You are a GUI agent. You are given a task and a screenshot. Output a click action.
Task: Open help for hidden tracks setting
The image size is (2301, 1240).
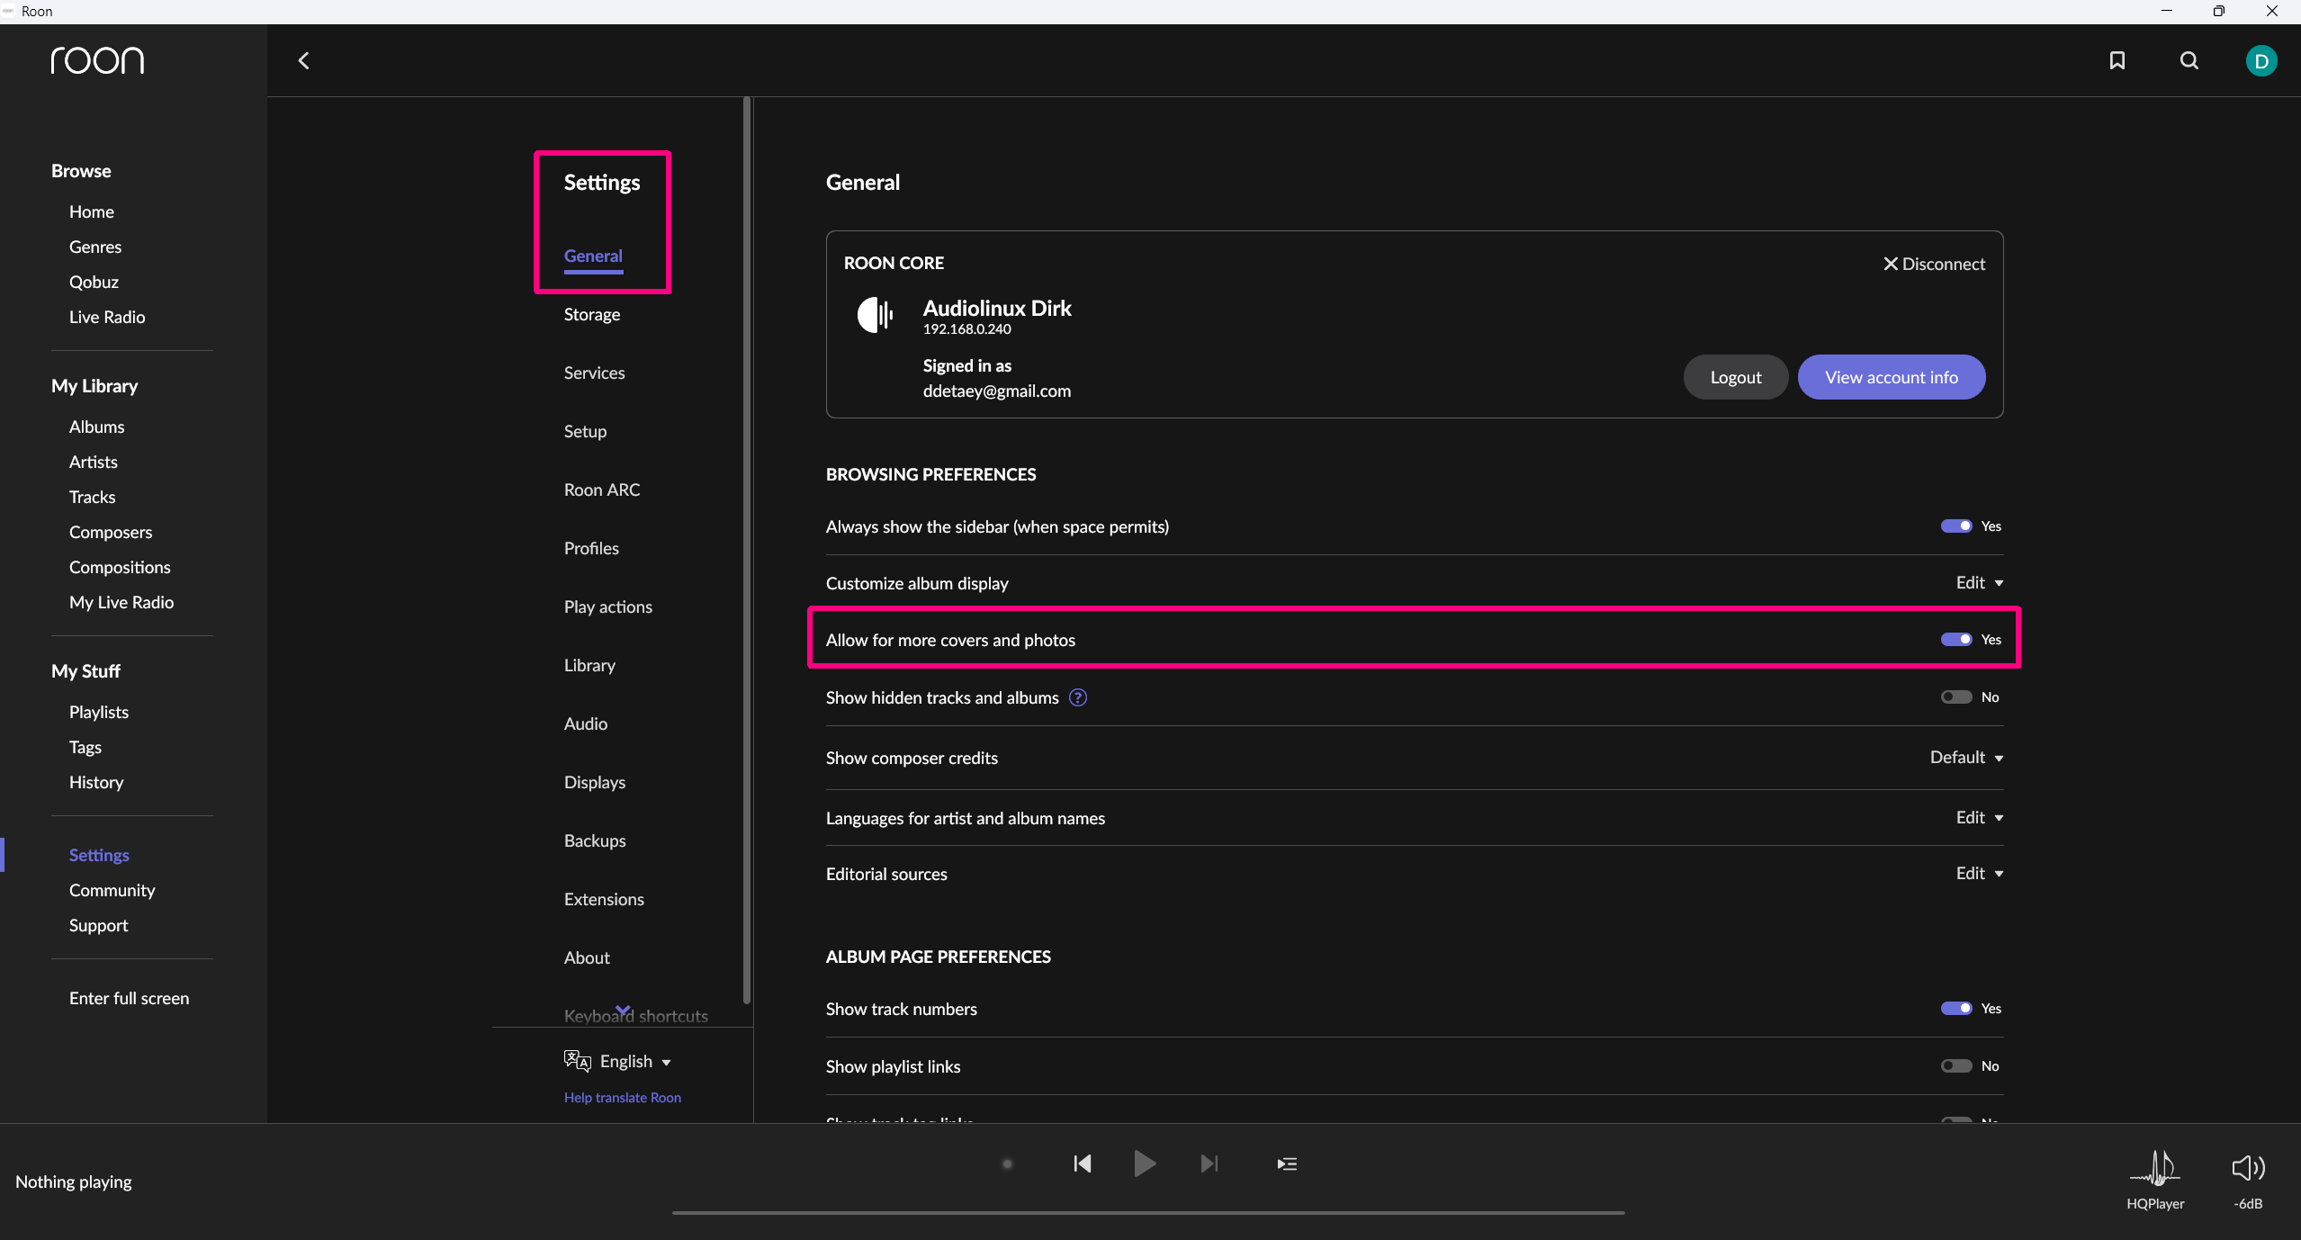[1077, 697]
